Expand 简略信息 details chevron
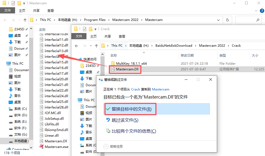This screenshot has width=265, height=156. [x=106, y=146]
